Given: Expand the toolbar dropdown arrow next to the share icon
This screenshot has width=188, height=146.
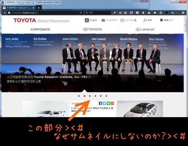Looking at the screenshot, I should [x=177, y=13].
